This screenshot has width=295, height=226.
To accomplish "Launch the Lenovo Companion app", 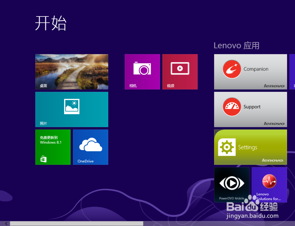I will click(x=250, y=72).
